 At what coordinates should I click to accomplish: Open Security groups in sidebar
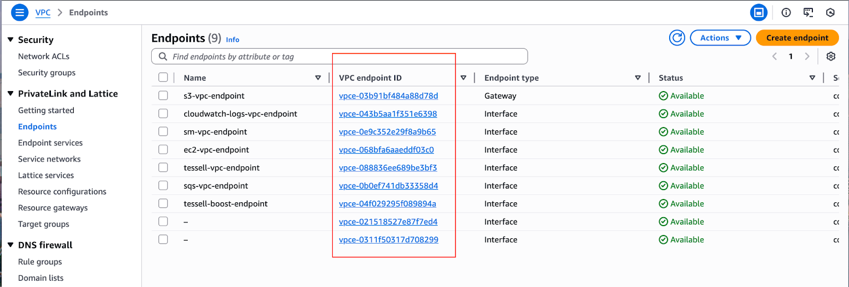(x=47, y=73)
